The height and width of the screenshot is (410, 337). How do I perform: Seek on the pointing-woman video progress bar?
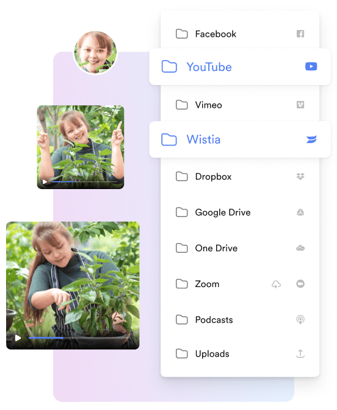[84, 182]
